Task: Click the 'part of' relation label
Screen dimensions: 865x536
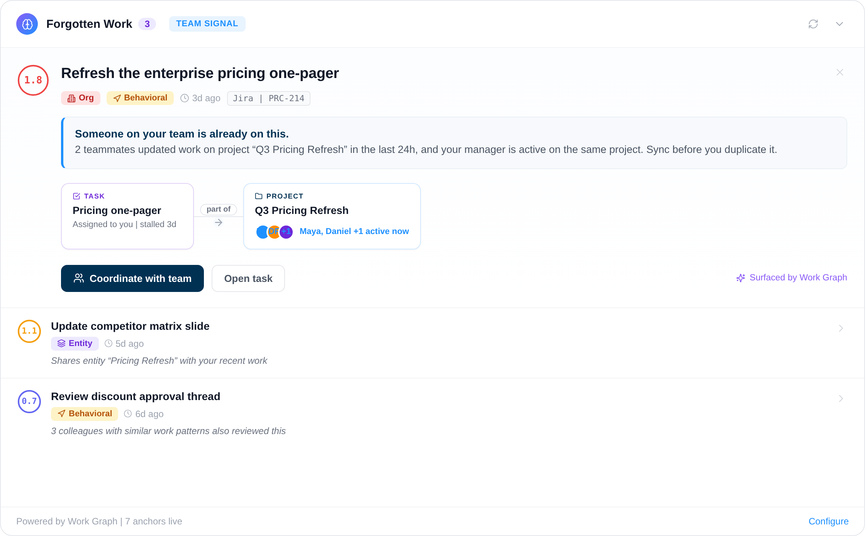Action: point(219,209)
